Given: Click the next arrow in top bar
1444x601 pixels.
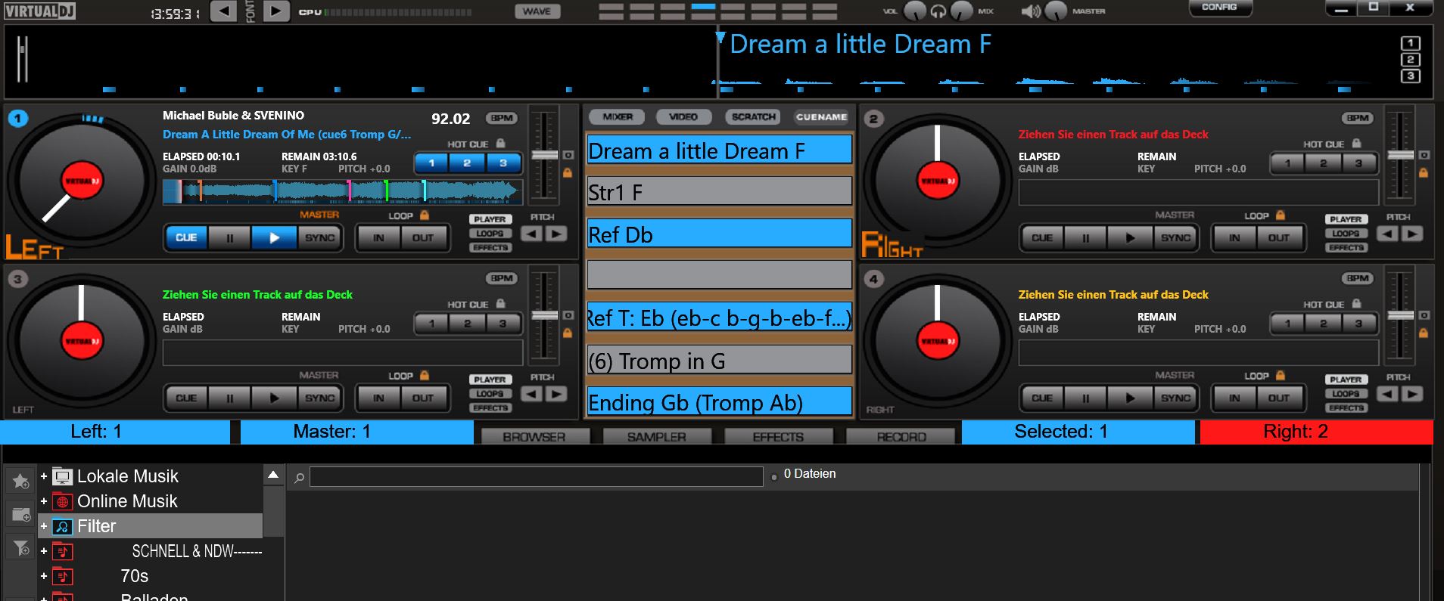Looking at the screenshot, I should 276,11.
